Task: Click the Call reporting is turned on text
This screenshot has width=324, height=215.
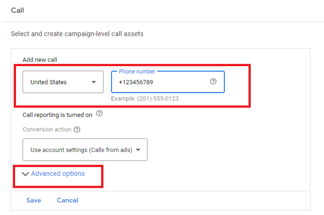Action: [x=57, y=115]
